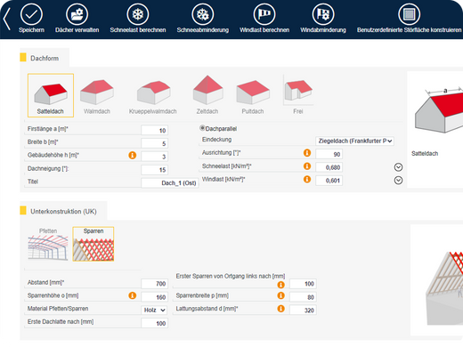This screenshot has width=463, height=347.
Task: Click Benutzerdefinierte Störfläche konstruieren icon
Action: (409, 14)
